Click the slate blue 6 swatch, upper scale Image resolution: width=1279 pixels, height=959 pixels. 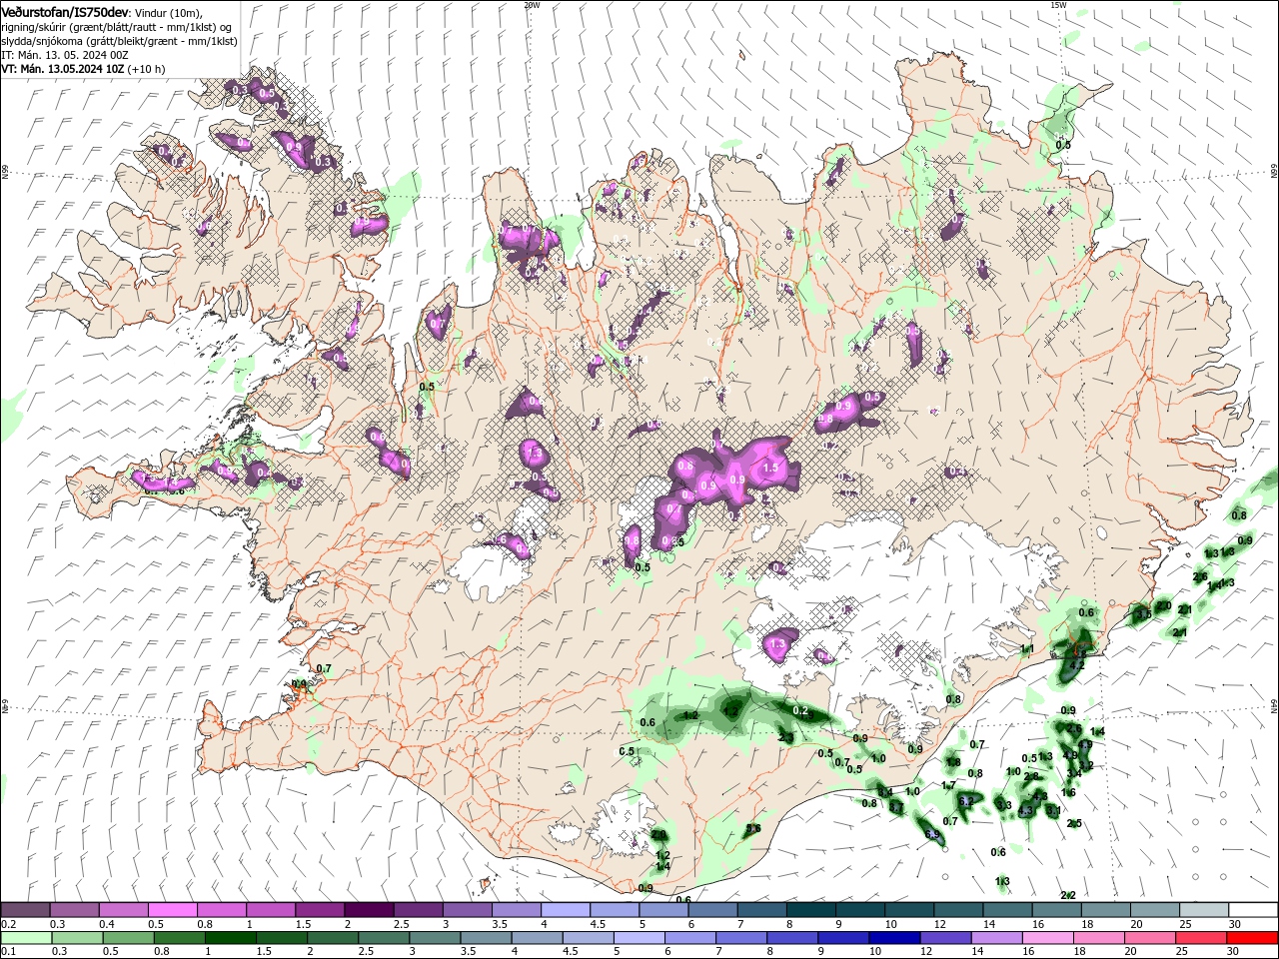[x=711, y=910]
